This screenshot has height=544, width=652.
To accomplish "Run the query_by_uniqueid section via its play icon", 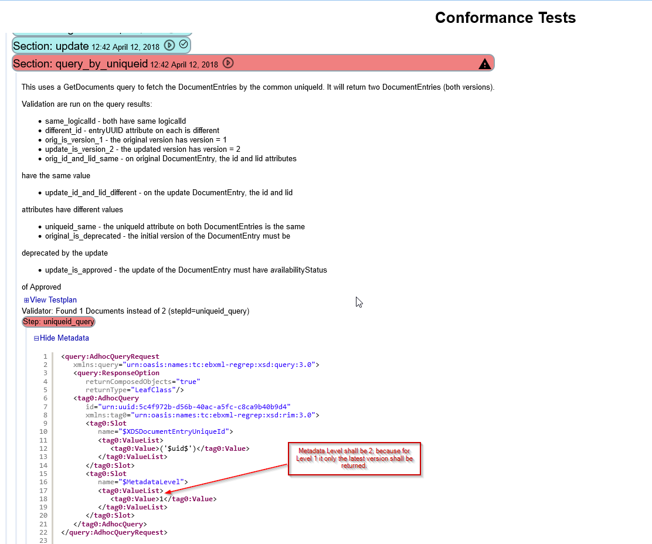I will (228, 63).
